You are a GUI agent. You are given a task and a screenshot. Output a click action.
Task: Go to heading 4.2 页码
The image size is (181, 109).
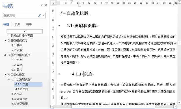click(17, 94)
